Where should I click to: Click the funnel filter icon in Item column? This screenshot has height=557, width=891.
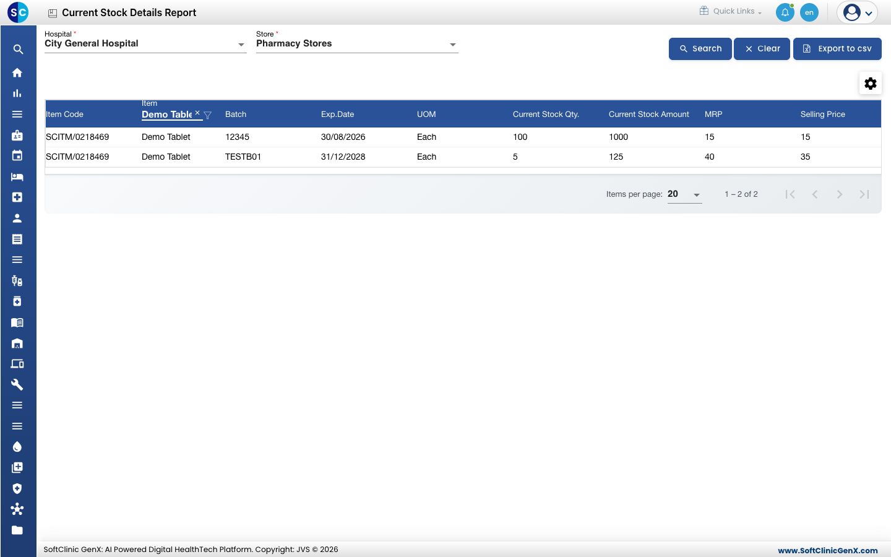pyautogui.click(x=208, y=115)
